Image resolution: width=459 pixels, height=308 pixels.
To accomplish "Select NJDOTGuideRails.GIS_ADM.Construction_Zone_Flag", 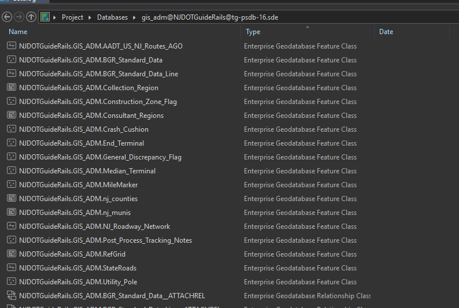I will coord(98,102).
